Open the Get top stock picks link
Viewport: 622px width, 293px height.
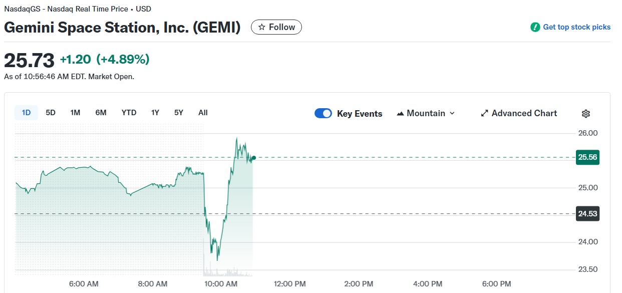576,27
